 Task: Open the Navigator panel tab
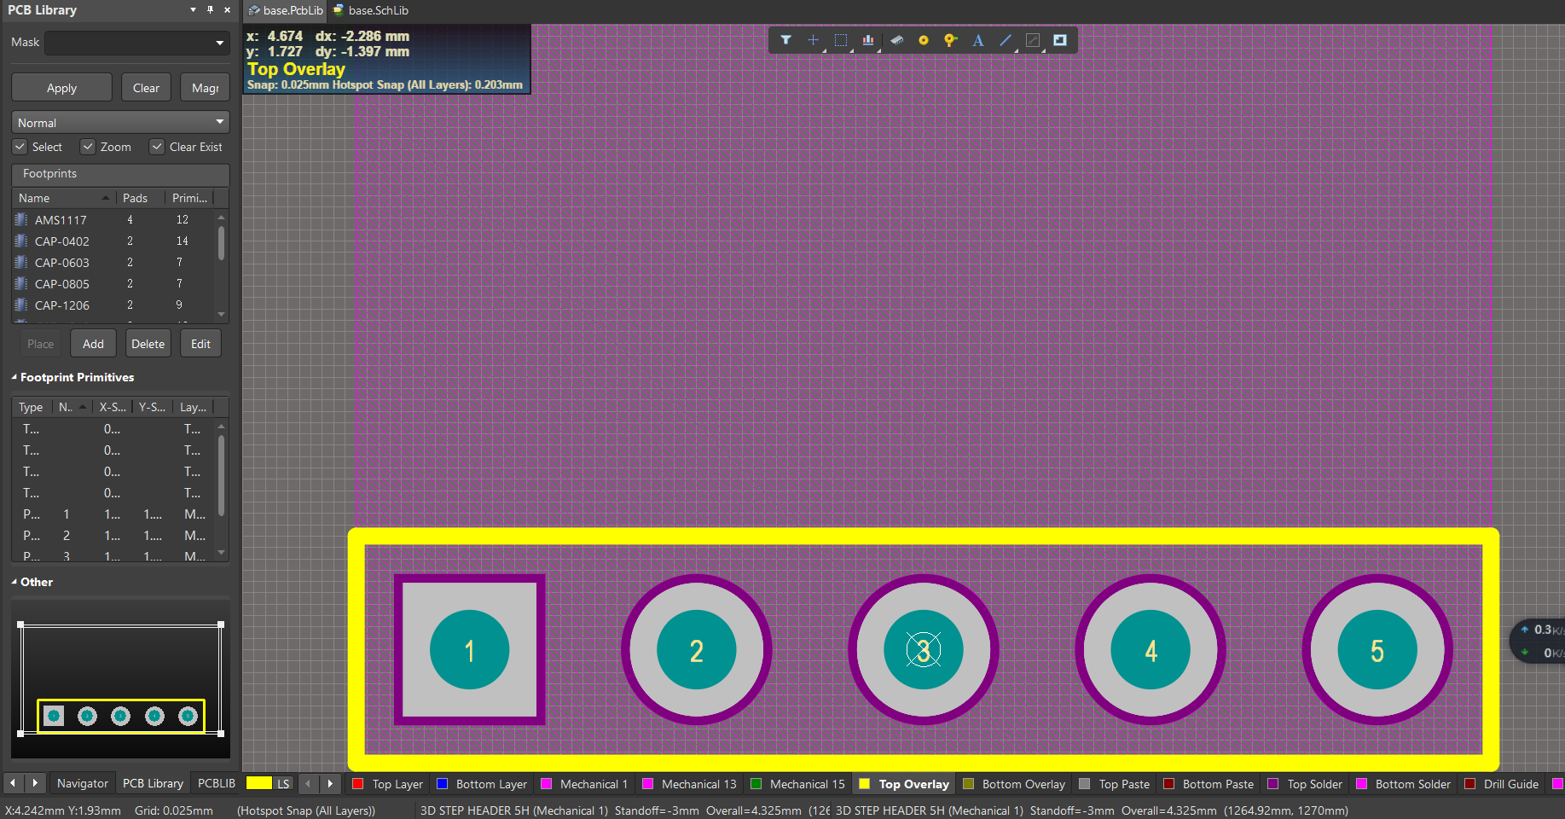pos(82,783)
